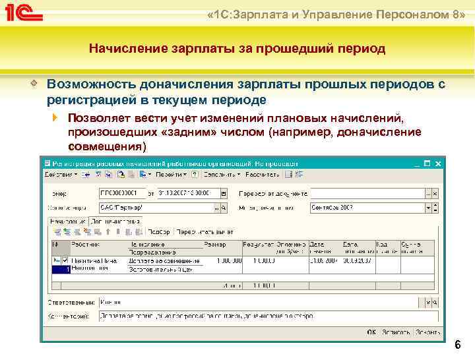Clear the Ответственный field with x

[428, 303]
